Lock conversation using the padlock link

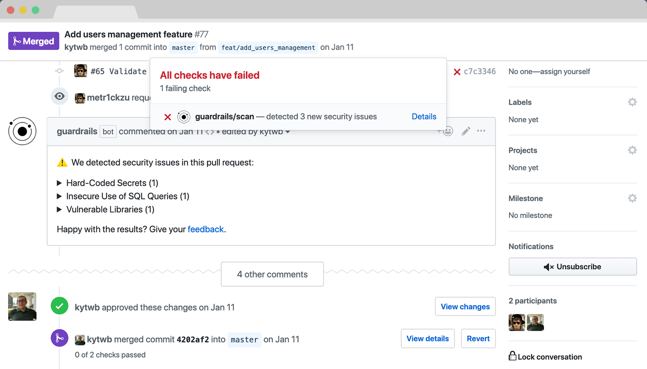545,357
